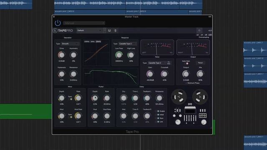The height and width of the screenshot is (150, 267).
Task: Click the Crosstalk knob
Action: point(164,74)
